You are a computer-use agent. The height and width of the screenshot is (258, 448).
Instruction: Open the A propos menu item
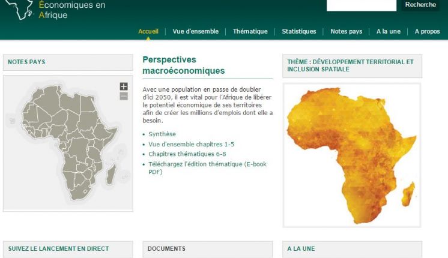427,31
